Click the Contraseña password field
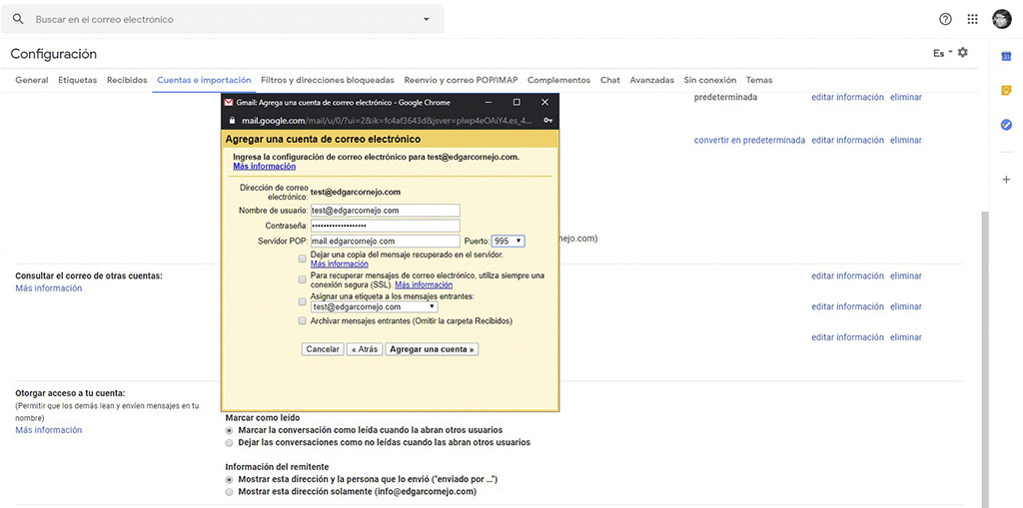Viewport: 1023px width, 508px height. (386, 226)
